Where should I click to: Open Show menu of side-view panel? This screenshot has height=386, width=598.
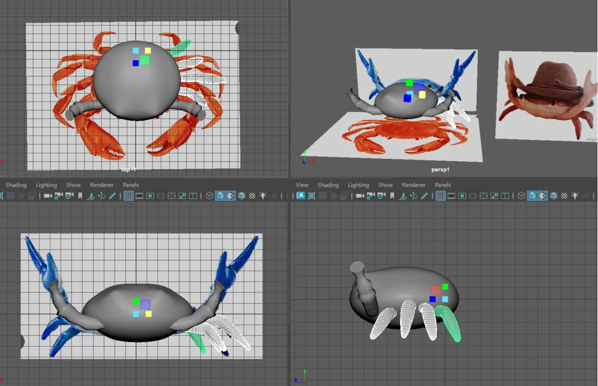click(x=385, y=185)
